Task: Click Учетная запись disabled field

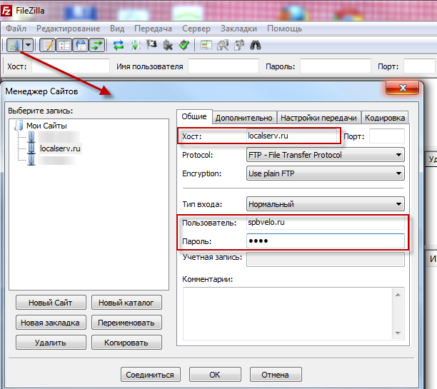Action: (325, 259)
